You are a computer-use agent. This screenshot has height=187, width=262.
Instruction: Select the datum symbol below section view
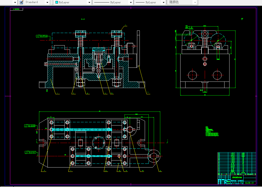tap(47, 90)
